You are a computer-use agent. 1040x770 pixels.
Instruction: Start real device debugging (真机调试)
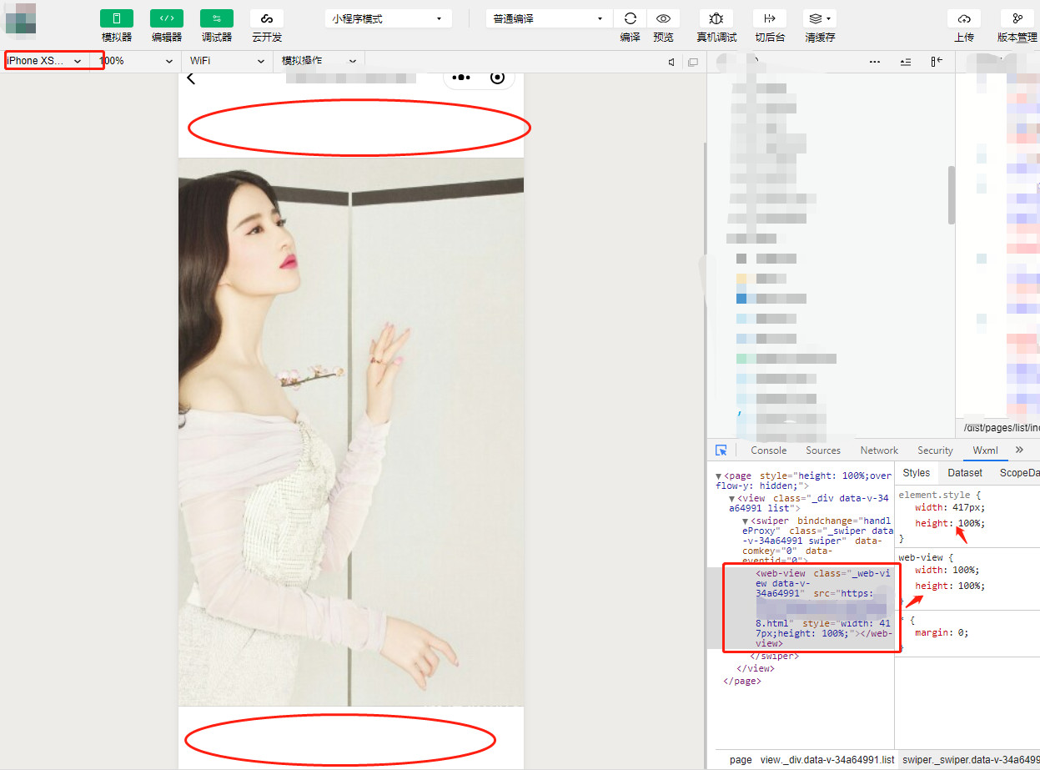tap(716, 18)
